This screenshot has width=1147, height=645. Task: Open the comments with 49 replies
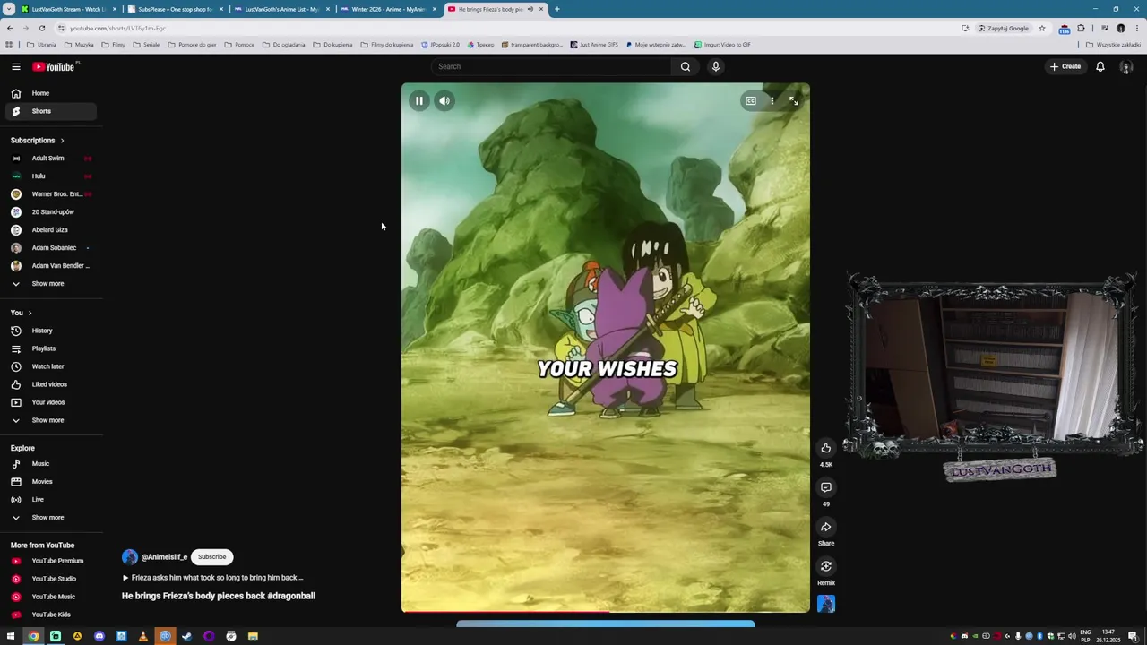pos(826,487)
